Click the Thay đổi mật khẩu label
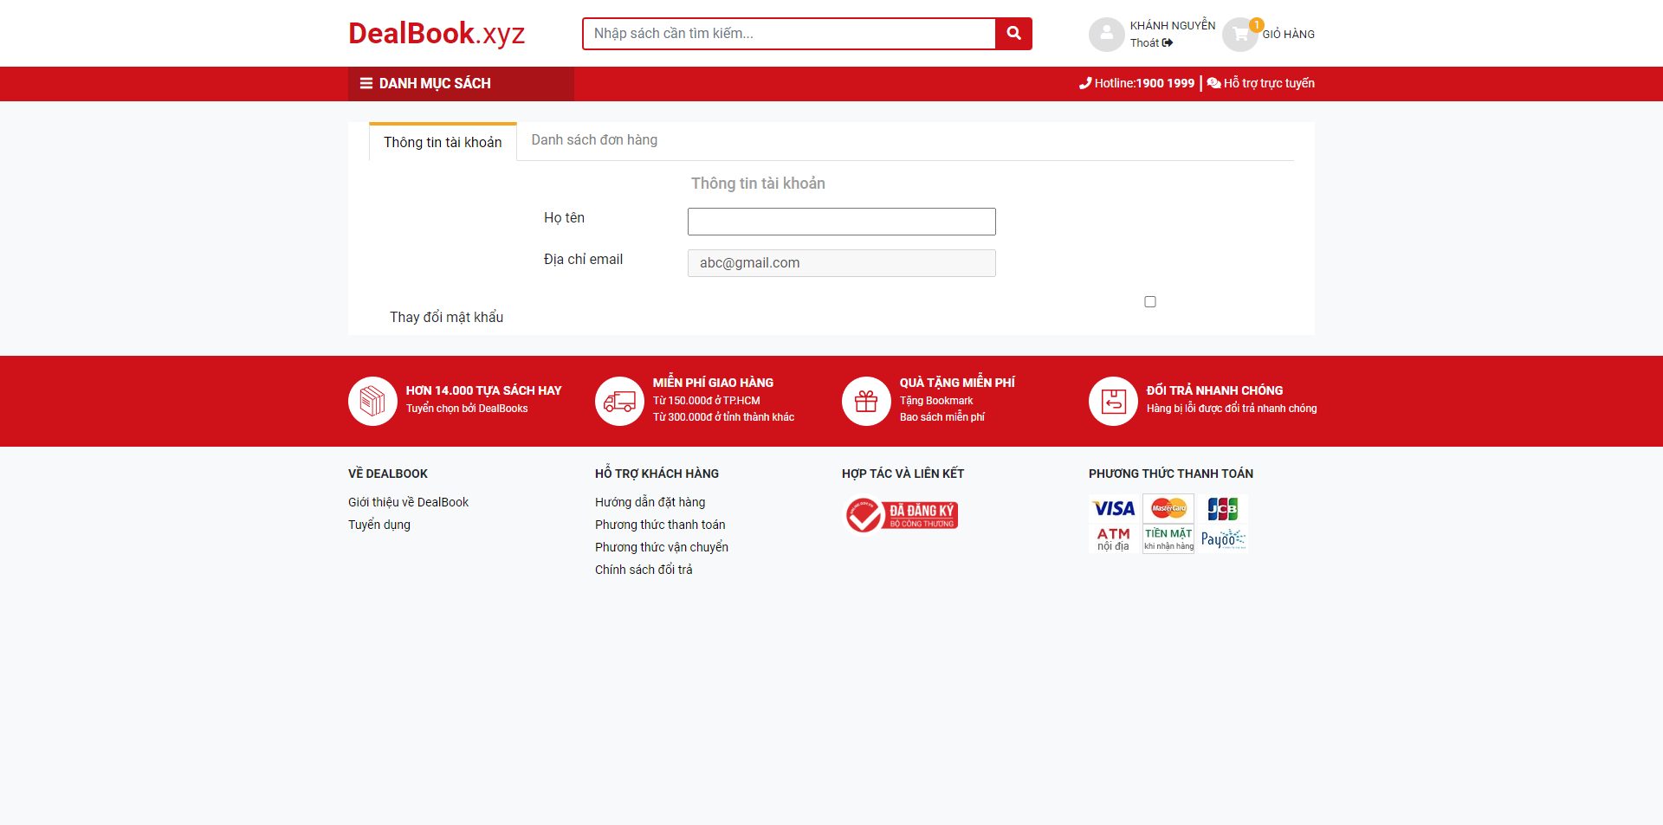The height and width of the screenshot is (825, 1663). (446, 317)
